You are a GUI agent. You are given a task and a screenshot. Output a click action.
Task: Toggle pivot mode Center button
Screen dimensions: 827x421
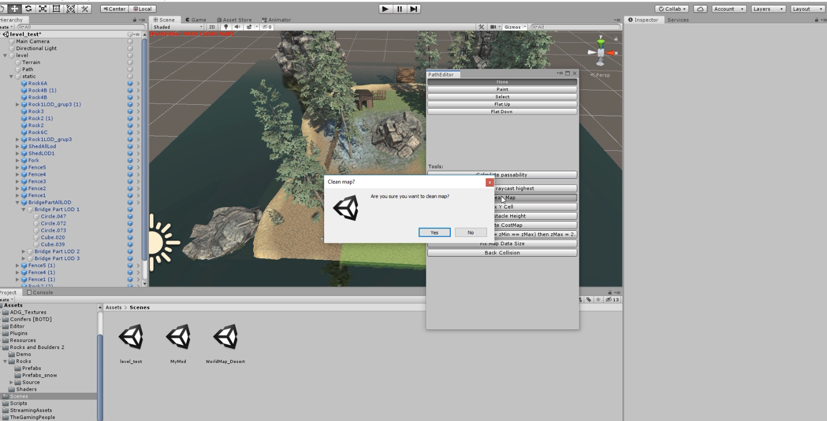coord(114,9)
